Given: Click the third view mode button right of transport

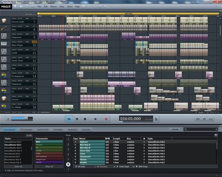Looking at the screenshot, I should (x=211, y=119).
